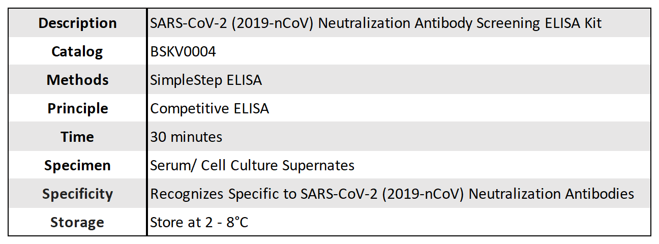Click the 'Time' row header
Screen dimensions: 659x244
point(77,137)
